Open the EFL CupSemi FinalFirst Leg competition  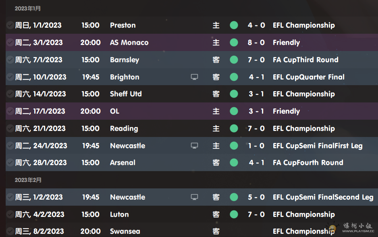click(x=318, y=146)
